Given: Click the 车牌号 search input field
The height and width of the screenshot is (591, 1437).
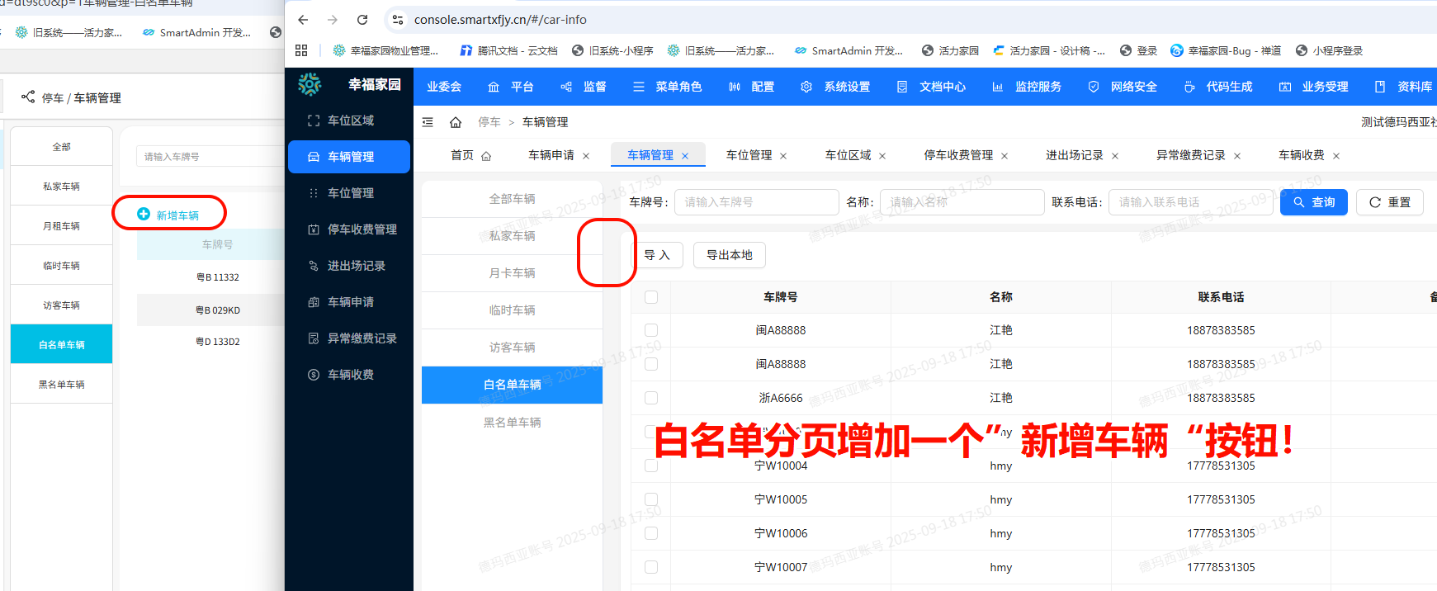Looking at the screenshot, I should (756, 202).
